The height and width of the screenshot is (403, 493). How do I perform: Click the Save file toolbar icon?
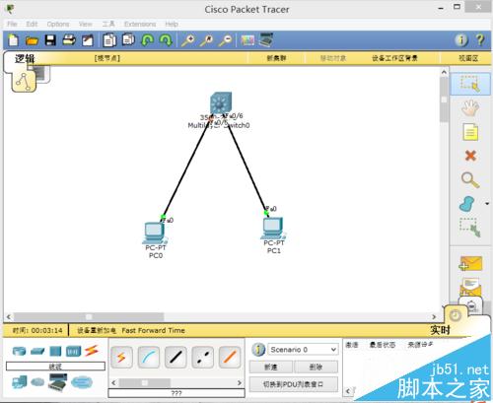click(x=50, y=40)
